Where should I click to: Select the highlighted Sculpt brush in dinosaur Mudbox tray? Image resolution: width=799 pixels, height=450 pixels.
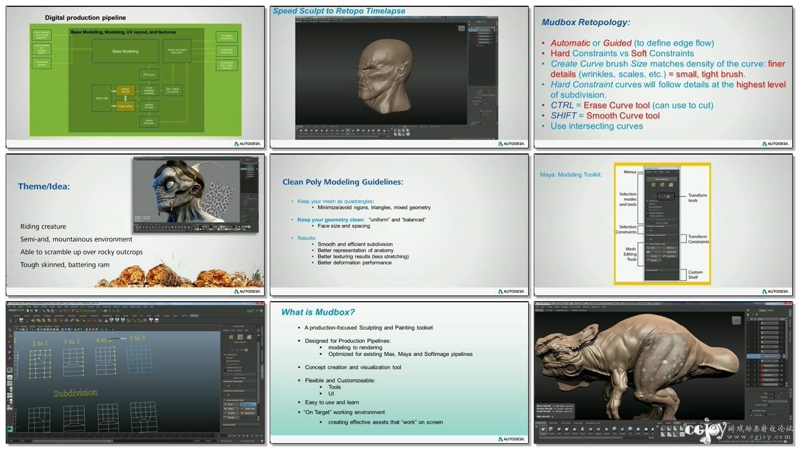pyautogui.click(x=543, y=430)
